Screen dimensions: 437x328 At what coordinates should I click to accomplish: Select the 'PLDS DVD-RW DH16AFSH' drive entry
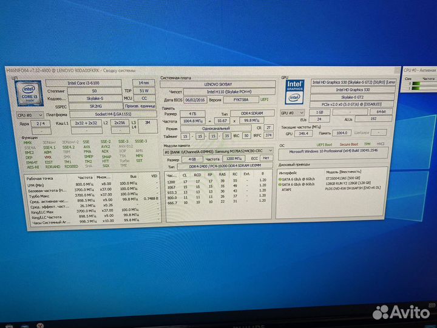(353, 188)
